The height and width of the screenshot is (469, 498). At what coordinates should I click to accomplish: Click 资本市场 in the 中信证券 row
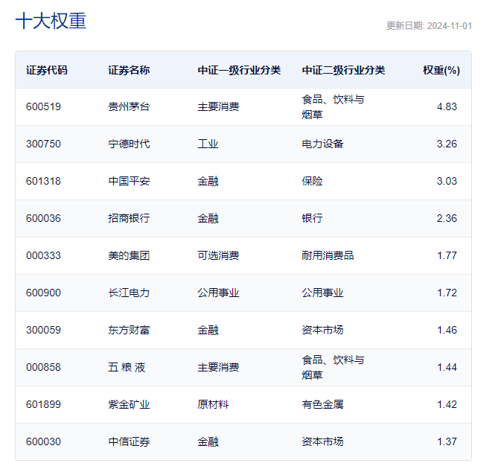coord(322,441)
